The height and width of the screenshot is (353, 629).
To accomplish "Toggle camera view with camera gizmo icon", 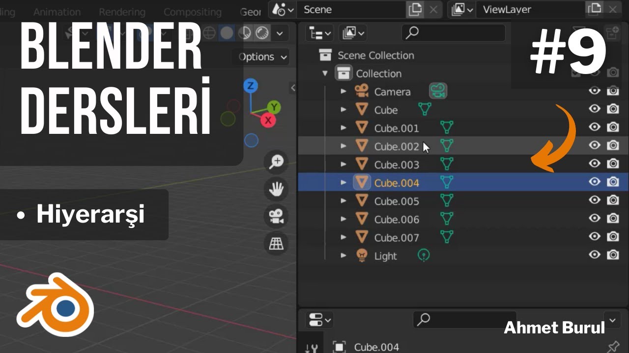I will (x=276, y=216).
